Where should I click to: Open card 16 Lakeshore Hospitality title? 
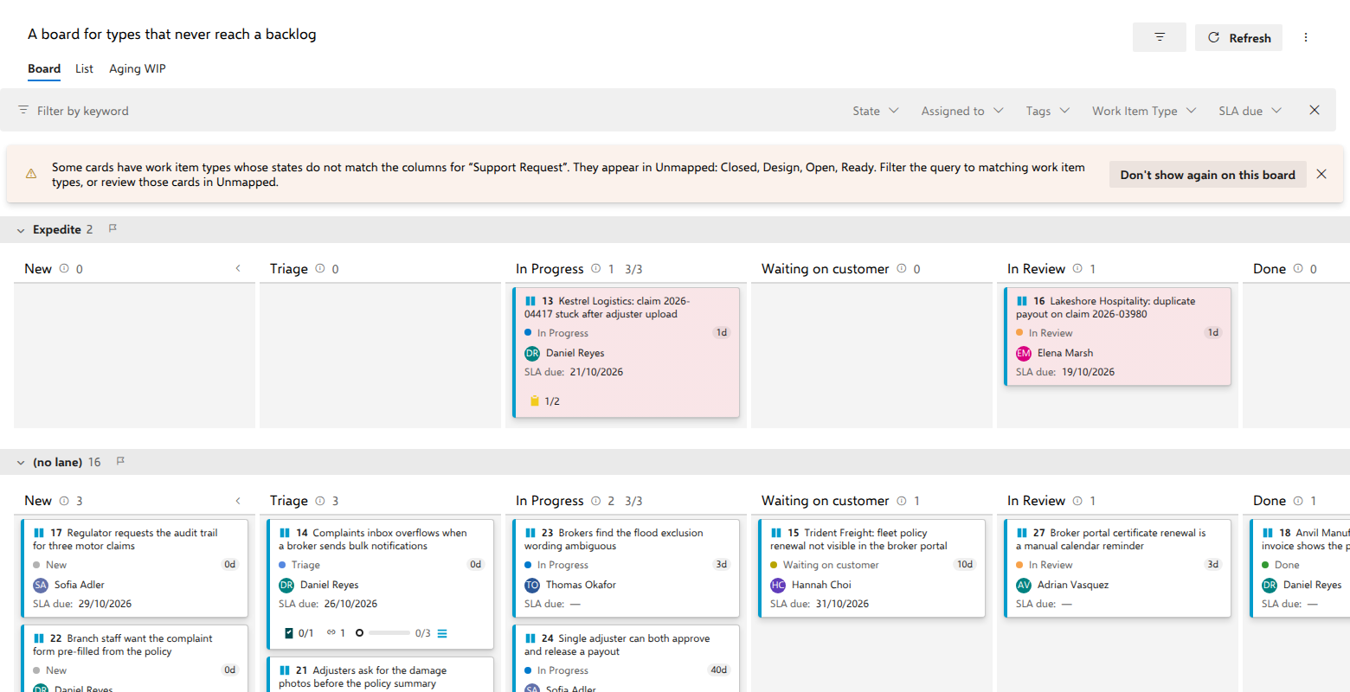(1105, 307)
